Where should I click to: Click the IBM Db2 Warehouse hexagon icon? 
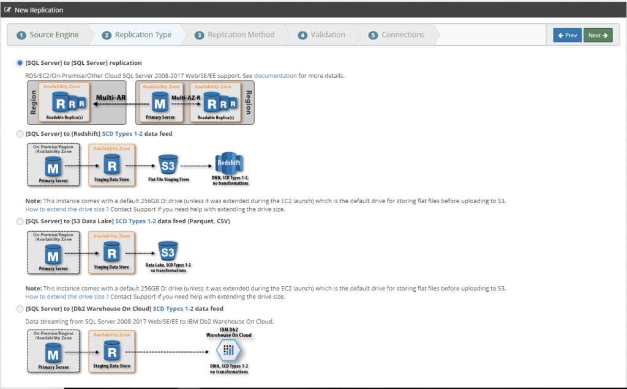(x=228, y=350)
